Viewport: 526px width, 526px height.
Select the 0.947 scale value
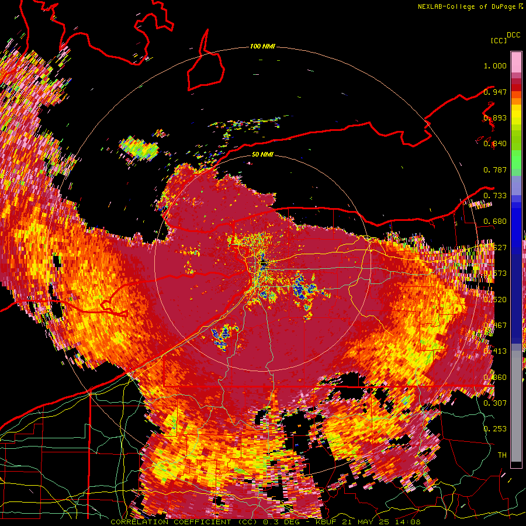point(495,92)
